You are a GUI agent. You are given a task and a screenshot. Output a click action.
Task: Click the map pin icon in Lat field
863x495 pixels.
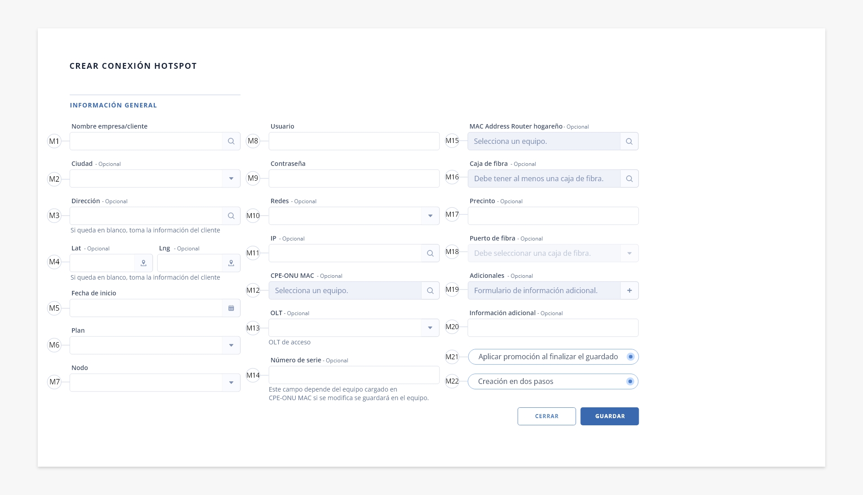click(x=143, y=263)
